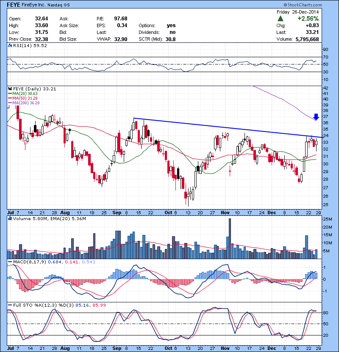Click the date Friday 26-Dec-2014
The width and height of the screenshot is (339, 352).
coord(297,12)
